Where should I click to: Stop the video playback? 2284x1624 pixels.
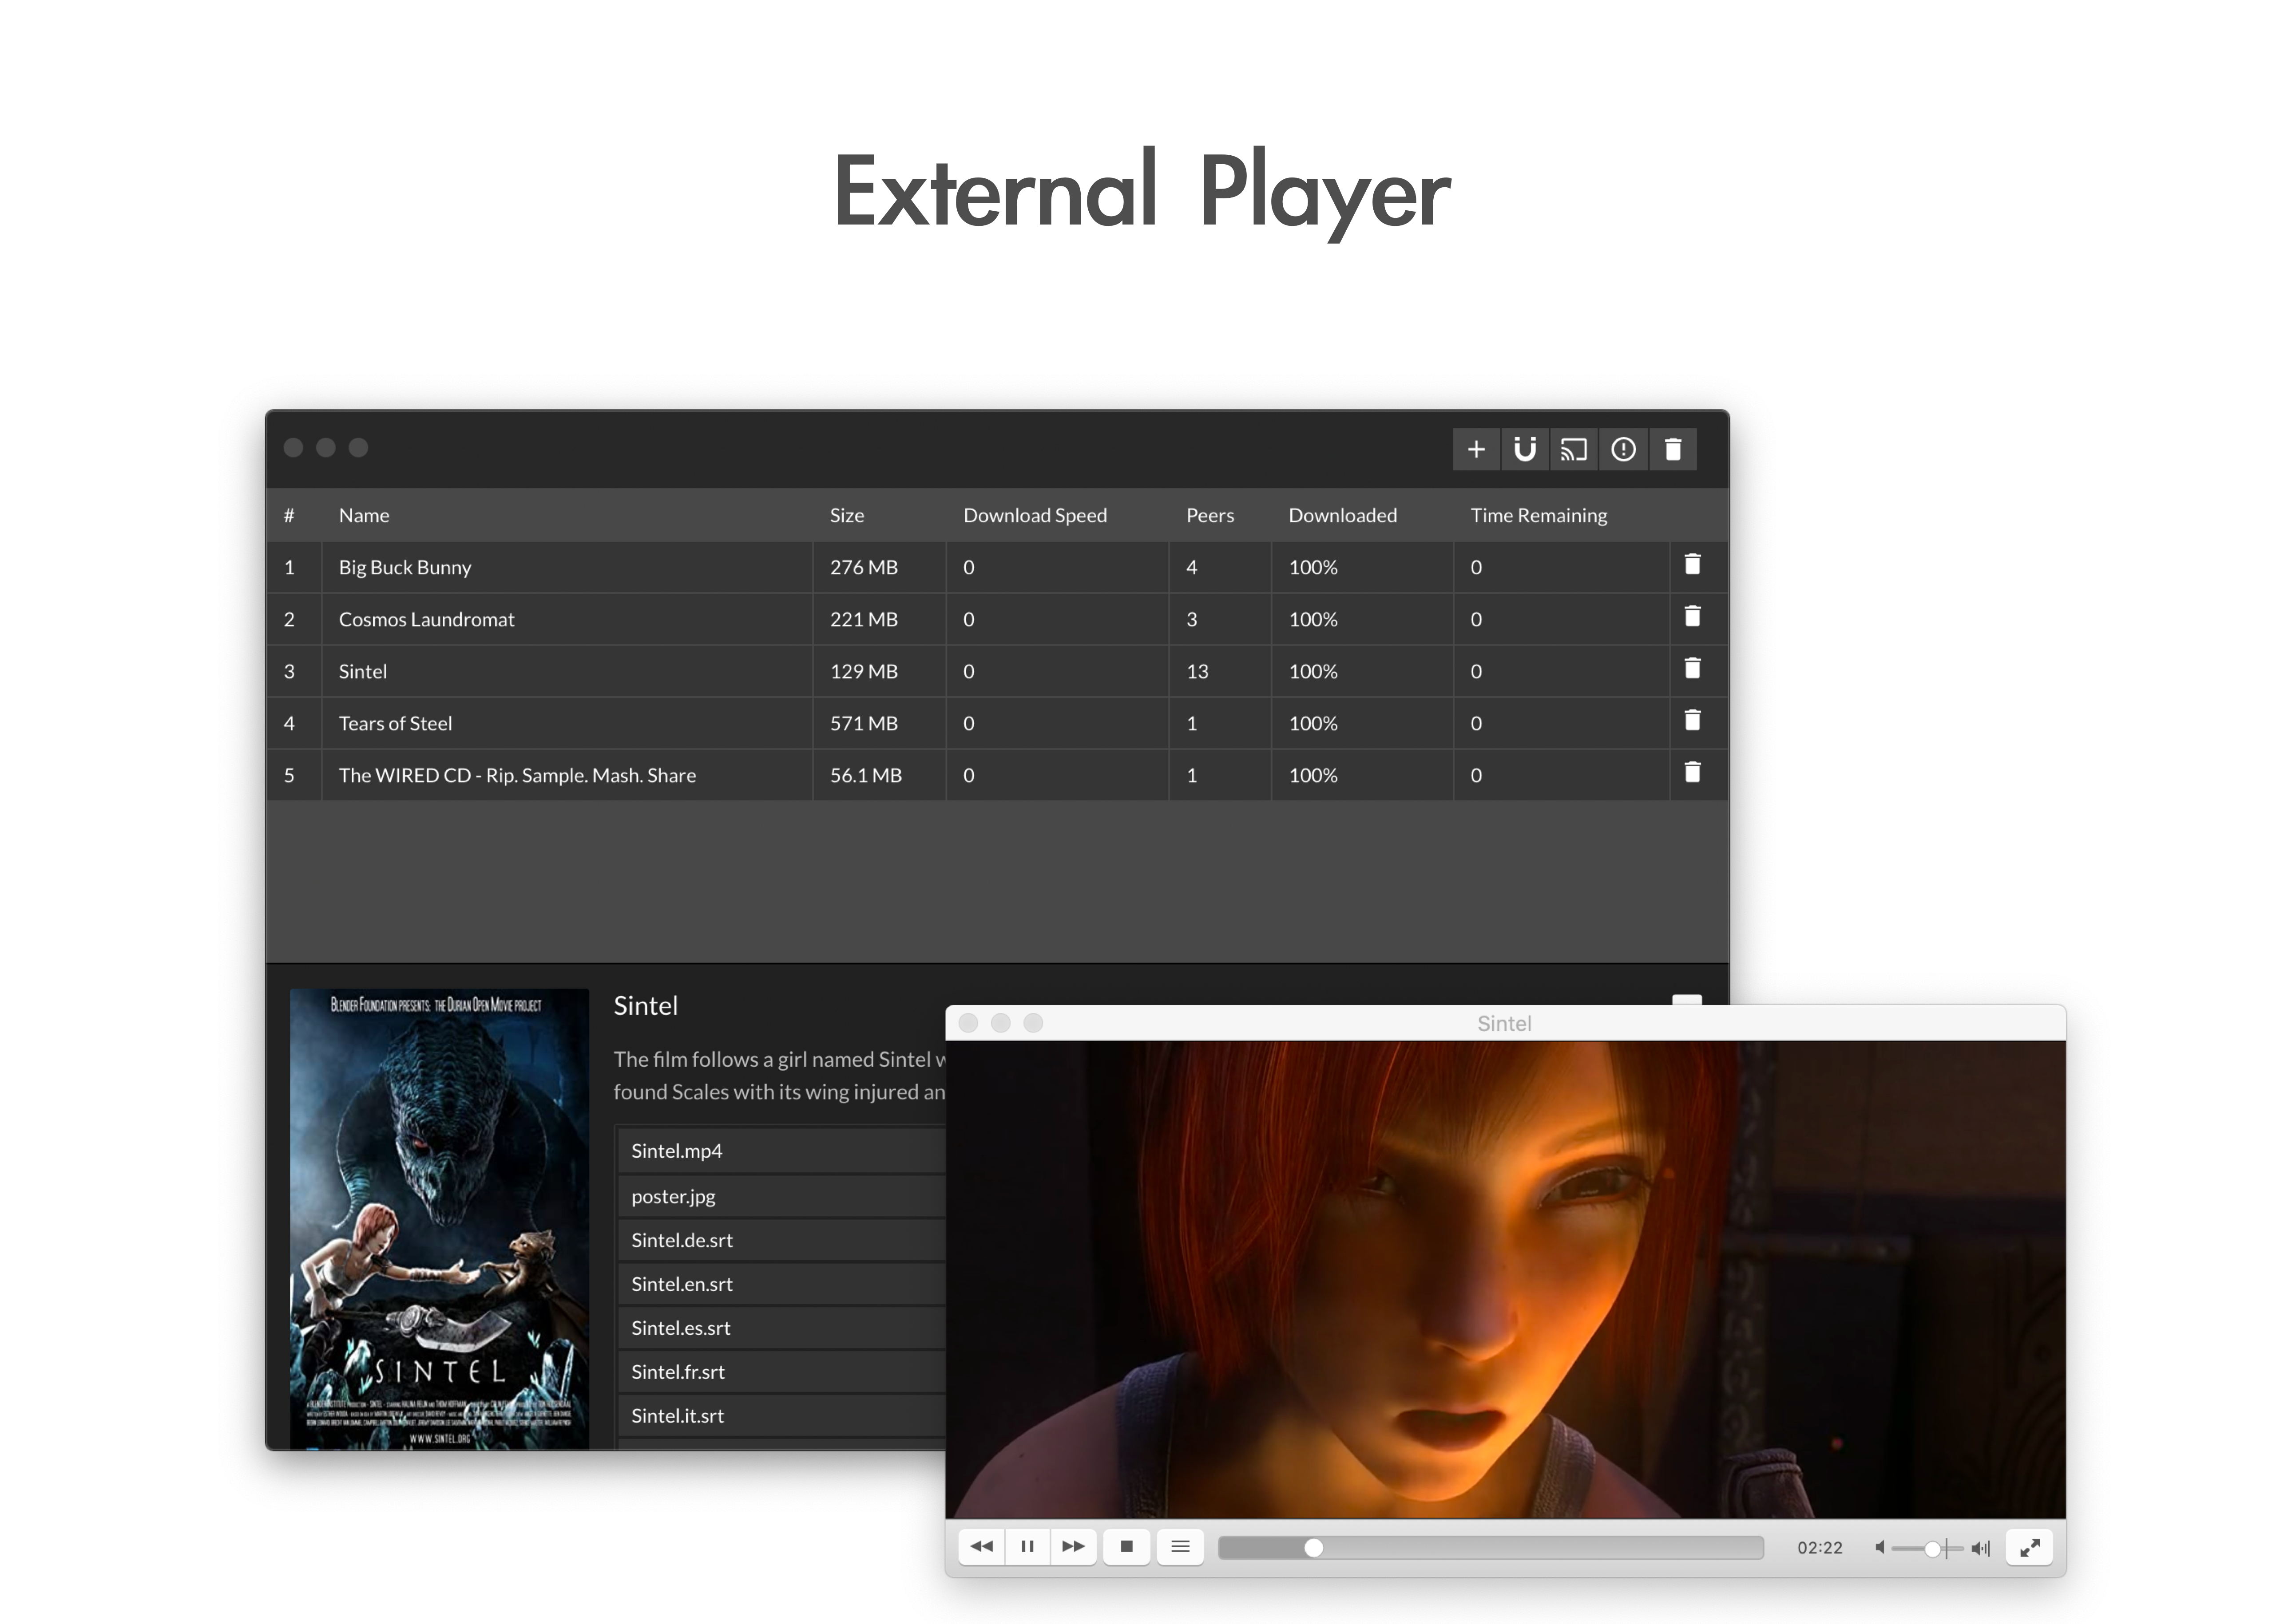coord(1126,1547)
